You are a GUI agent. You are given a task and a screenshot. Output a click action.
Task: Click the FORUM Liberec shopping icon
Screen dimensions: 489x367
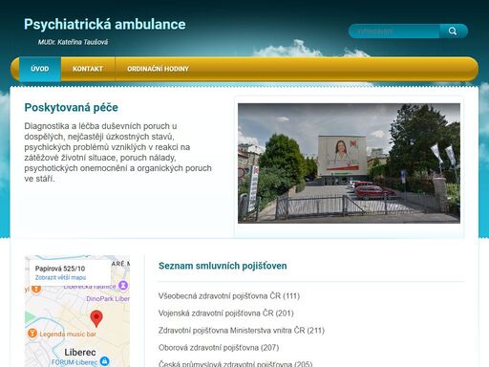click(x=104, y=361)
